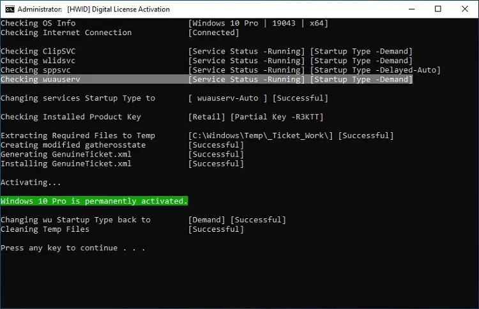This screenshot has width=479, height=309.
Task: Click the 'Partial Key -R3KTT' text
Action: pyautogui.click(x=277, y=117)
